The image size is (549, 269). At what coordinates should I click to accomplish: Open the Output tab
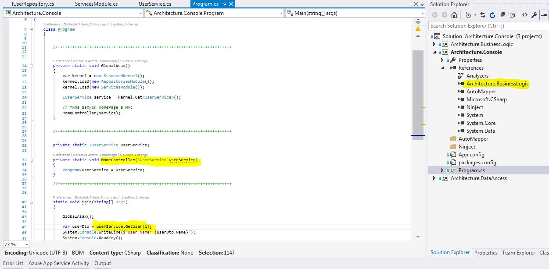click(x=103, y=263)
